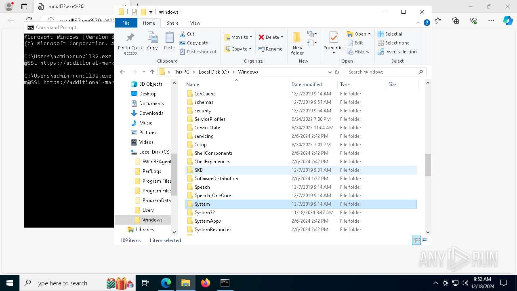Refresh the Windows folder view
Screen dimensions: 517x291
click(x=337, y=72)
